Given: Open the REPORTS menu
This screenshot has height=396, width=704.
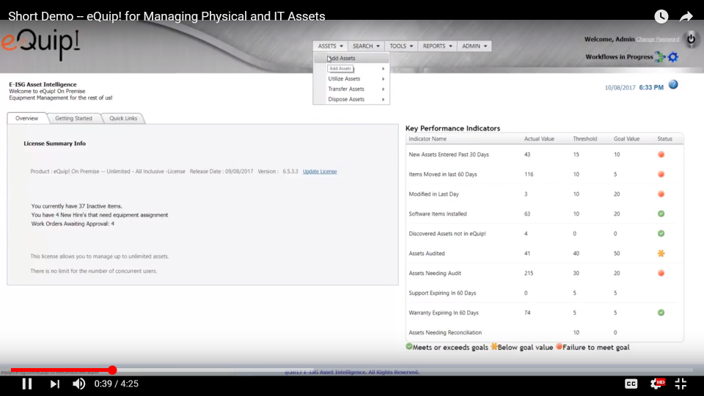Looking at the screenshot, I should coord(437,45).
